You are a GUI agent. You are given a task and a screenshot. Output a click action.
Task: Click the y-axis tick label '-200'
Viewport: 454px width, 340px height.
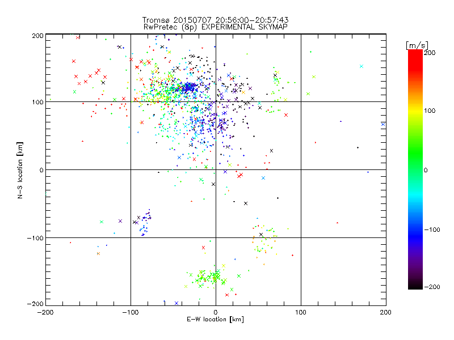(35, 304)
